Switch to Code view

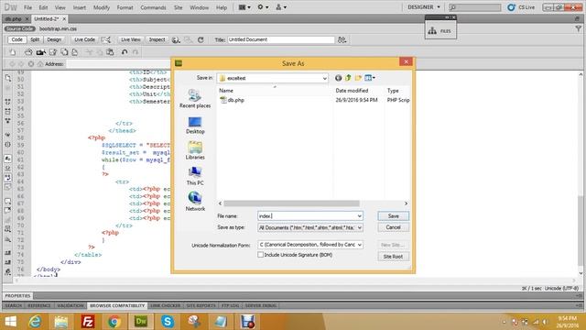16,39
